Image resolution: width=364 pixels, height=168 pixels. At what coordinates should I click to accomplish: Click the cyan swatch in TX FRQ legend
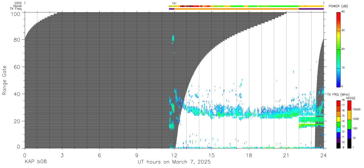338,130
